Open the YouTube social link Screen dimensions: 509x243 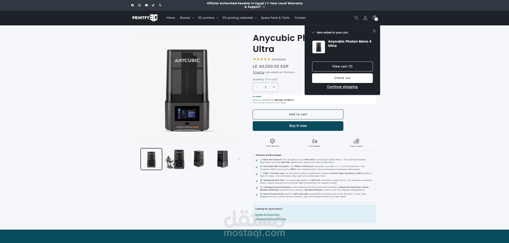(x=146, y=5)
